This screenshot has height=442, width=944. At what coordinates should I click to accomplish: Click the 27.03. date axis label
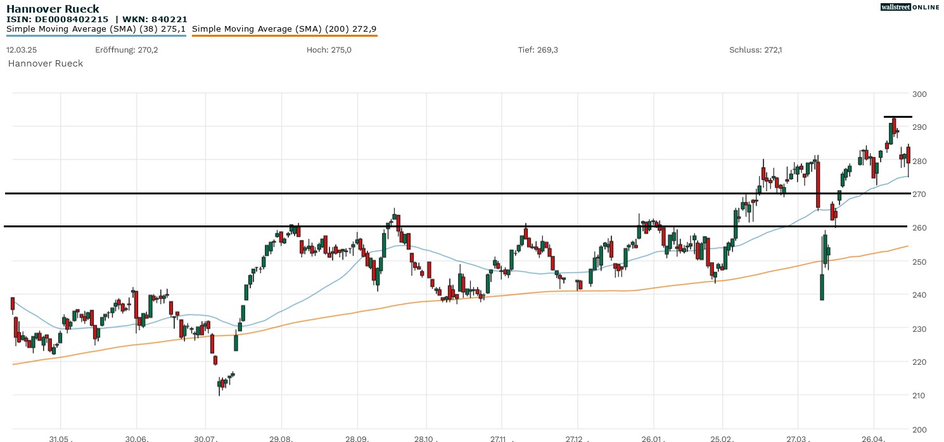pyautogui.click(x=798, y=438)
